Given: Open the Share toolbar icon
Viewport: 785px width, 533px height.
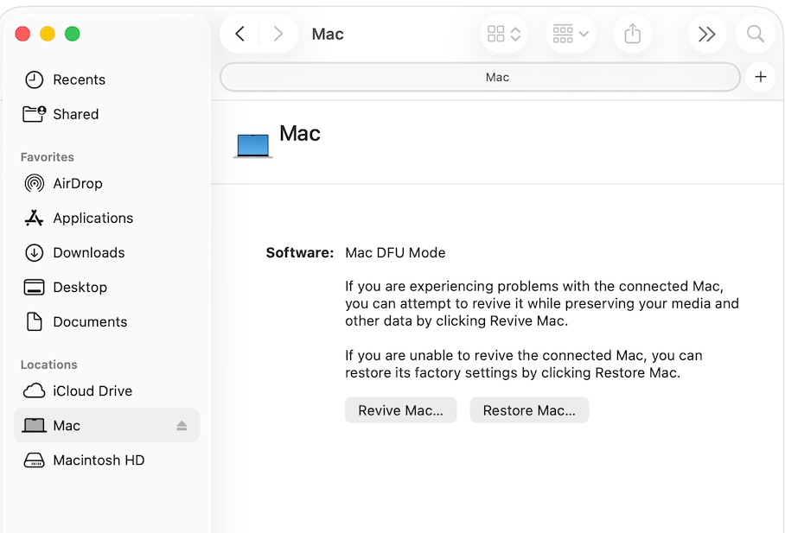Looking at the screenshot, I should (x=632, y=34).
